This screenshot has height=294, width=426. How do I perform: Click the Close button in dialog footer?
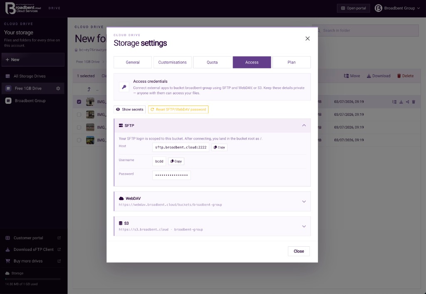click(299, 251)
